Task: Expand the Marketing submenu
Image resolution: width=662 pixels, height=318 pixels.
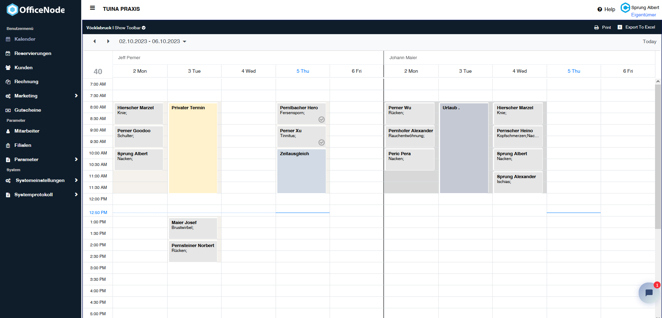Action: coord(76,96)
